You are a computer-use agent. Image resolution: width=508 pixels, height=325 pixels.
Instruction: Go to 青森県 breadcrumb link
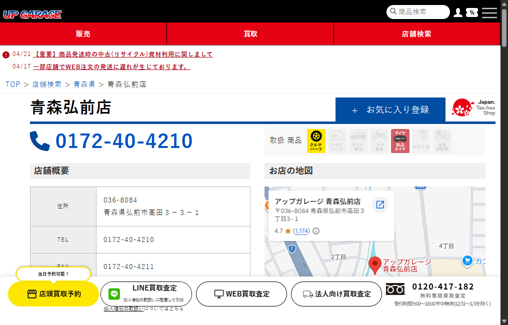pyautogui.click(x=84, y=84)
